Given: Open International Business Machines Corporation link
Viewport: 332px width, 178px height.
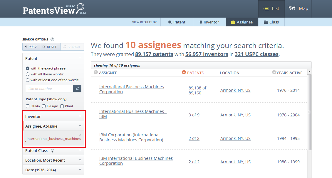Looking at the screenshot, I should [x=131, y=89].
